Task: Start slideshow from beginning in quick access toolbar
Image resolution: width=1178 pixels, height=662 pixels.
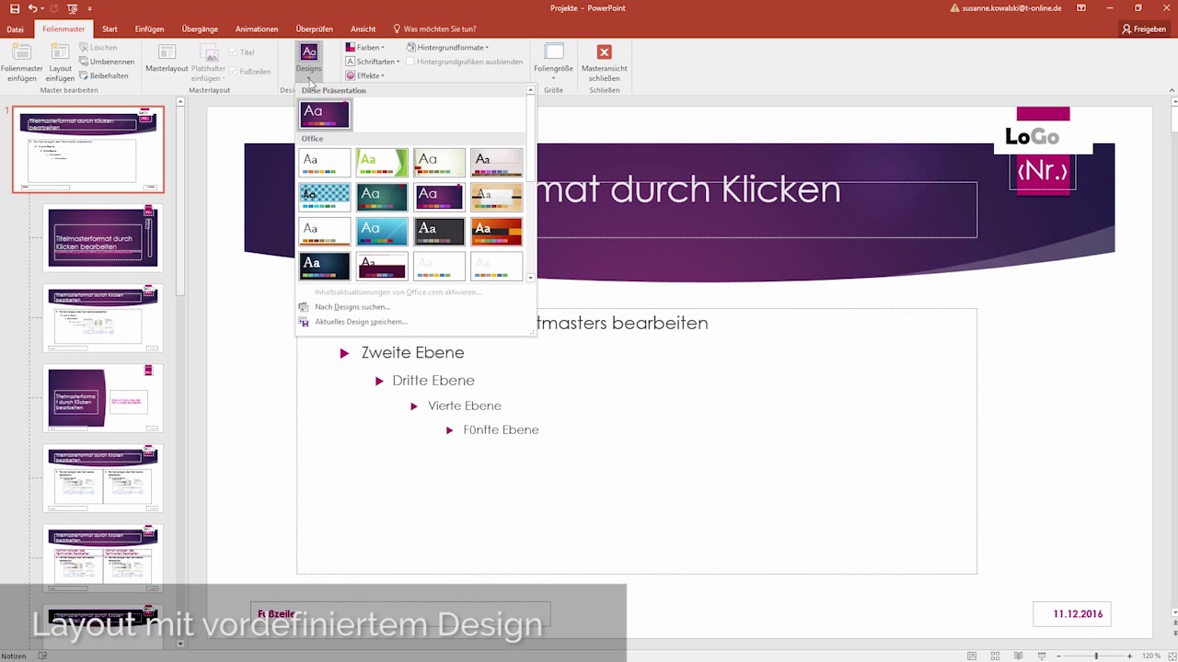Action: coord(73,8)
